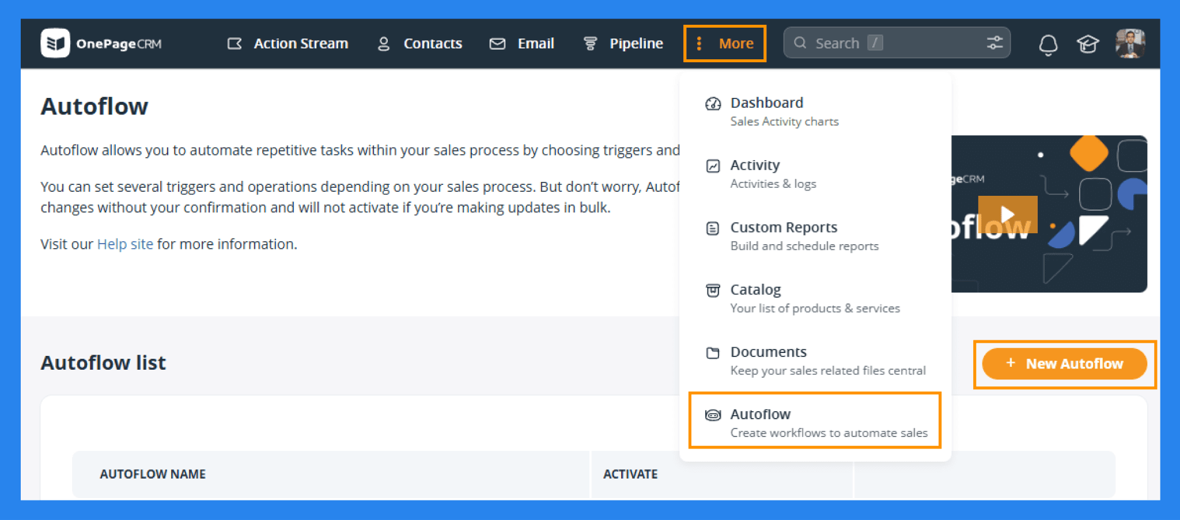Click the search magnifier icon
This screenshot has width=1180, height=520.
[800, 43]
